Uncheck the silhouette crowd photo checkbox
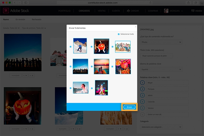 (x=71, y=67)
